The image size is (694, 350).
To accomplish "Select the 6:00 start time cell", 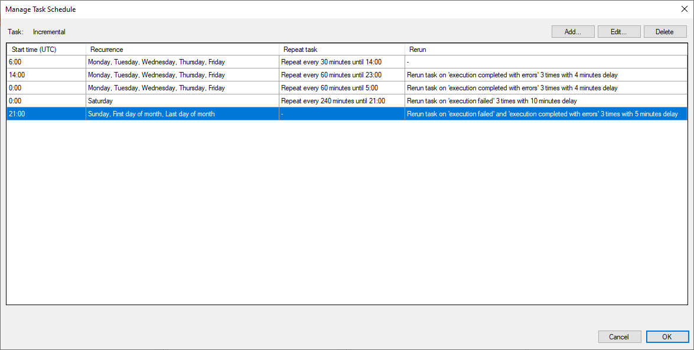I will click(x=46, y=62).
